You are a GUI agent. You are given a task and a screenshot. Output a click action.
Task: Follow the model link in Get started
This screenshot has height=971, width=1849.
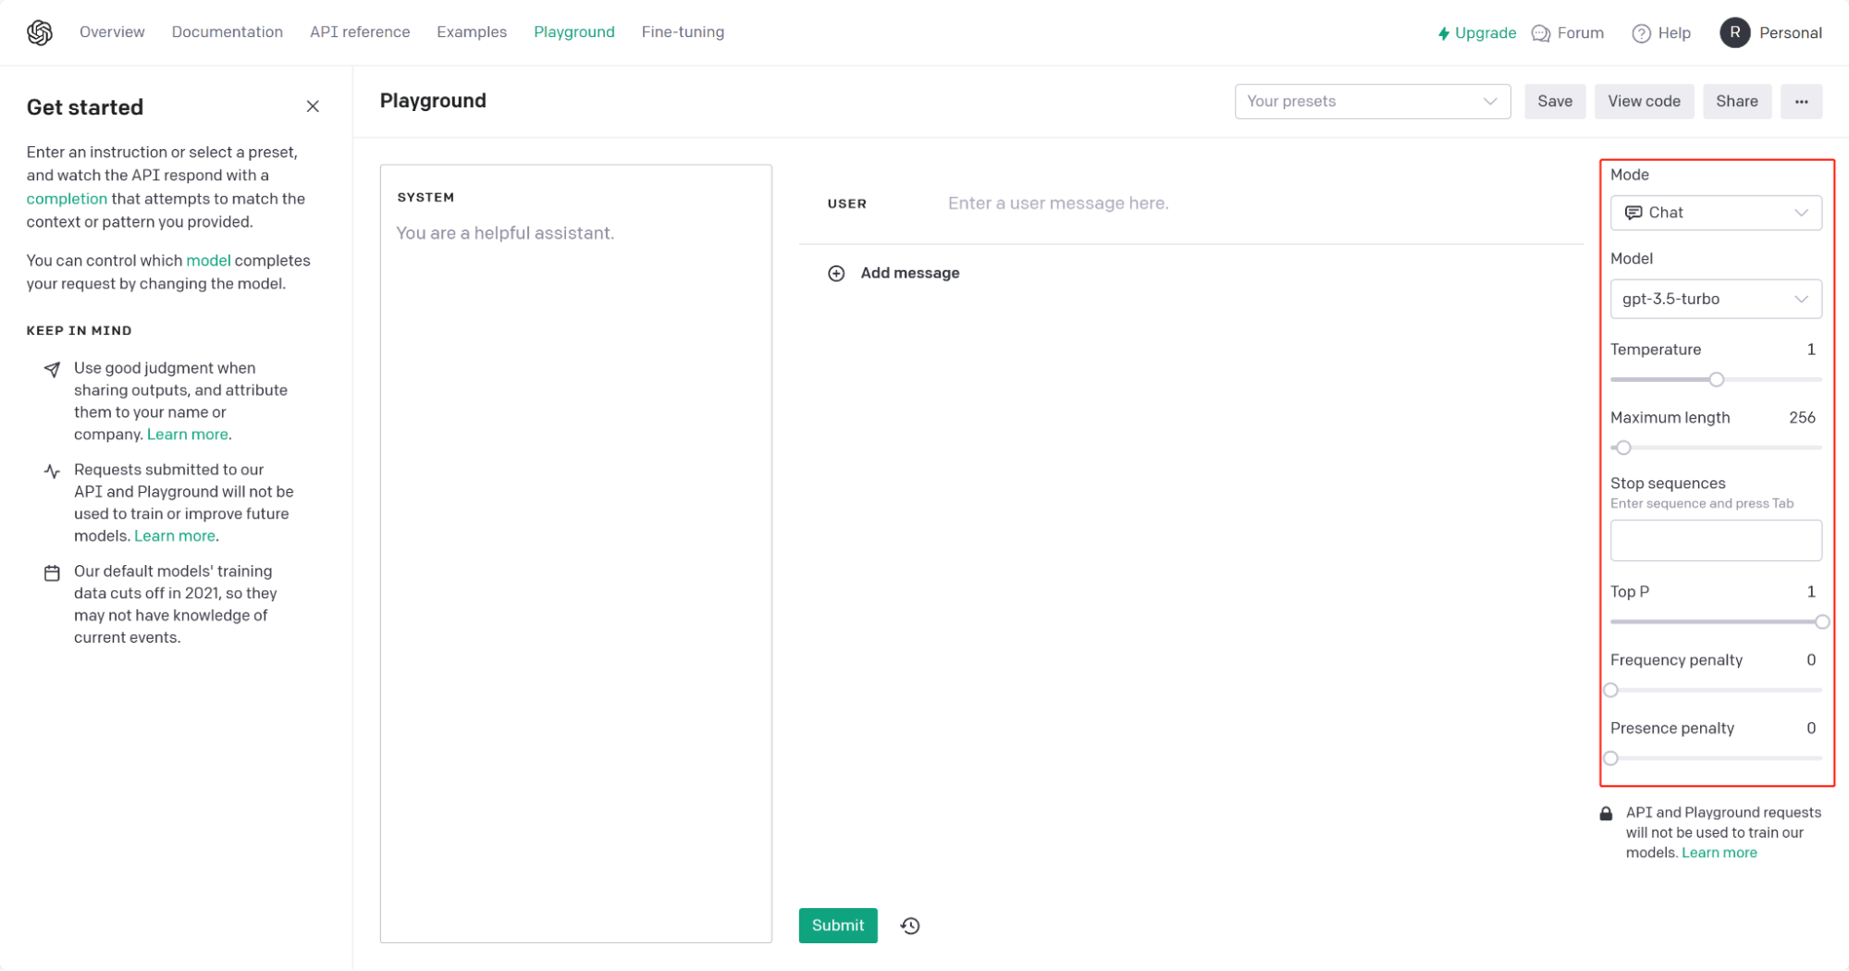[208, 261]
